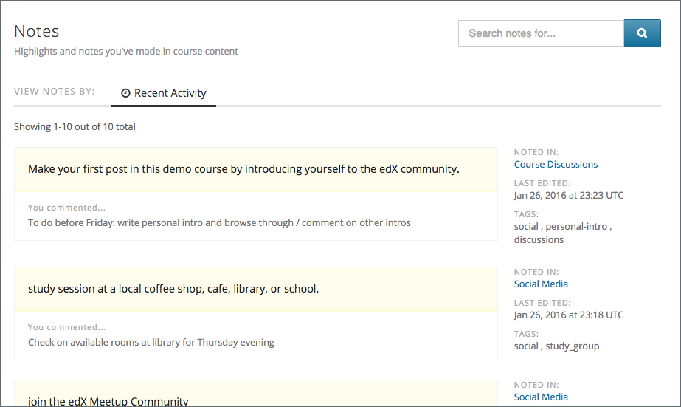
Task: Click the Notes page heading
Action: click(x=37, y=32)
